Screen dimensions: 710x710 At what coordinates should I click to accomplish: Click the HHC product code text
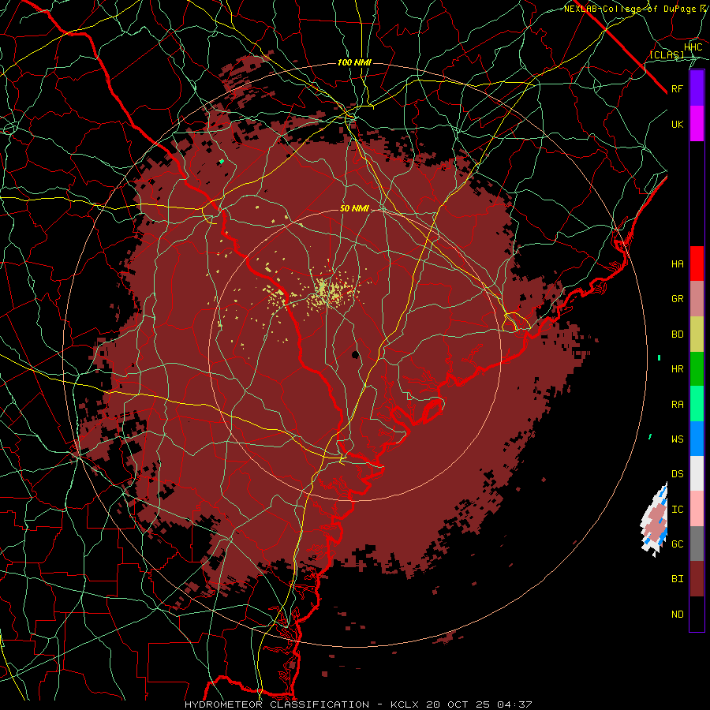click(693, 47)
